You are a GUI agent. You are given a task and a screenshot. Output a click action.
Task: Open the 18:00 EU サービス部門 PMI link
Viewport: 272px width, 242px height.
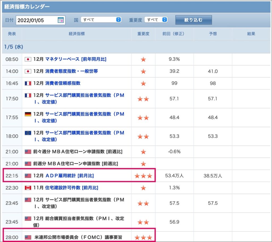click(79, 136)
